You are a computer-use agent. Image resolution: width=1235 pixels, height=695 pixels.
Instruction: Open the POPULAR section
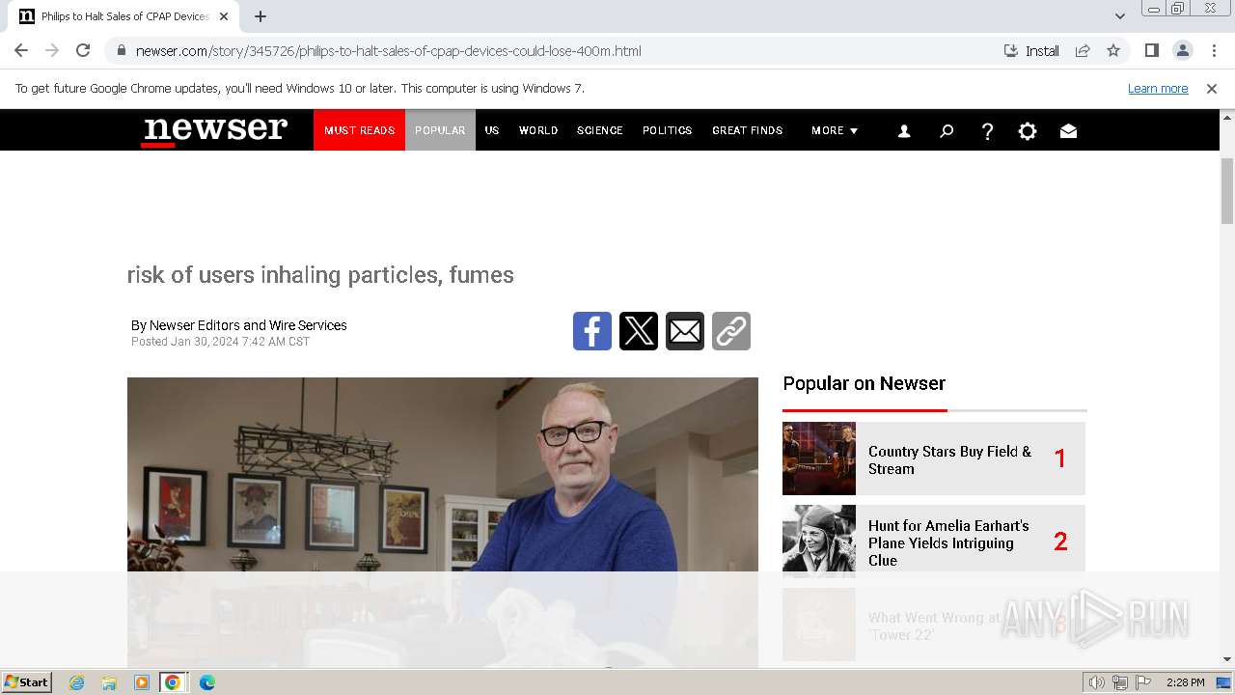pyautogui.click(x=440, y=130)
